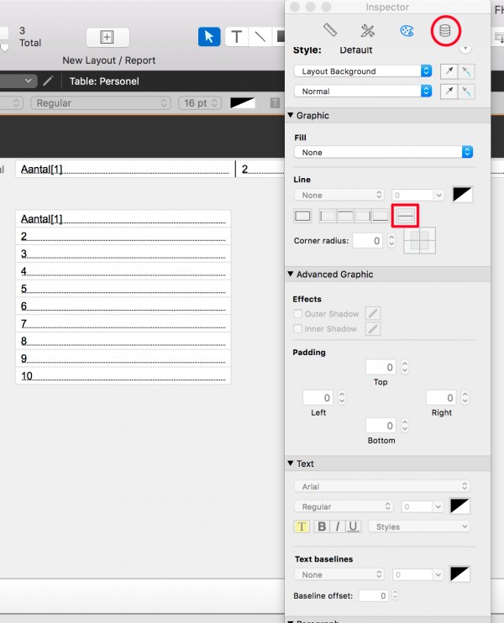Click the Baseline offset stepper arrows

click(x=395, y=594)
